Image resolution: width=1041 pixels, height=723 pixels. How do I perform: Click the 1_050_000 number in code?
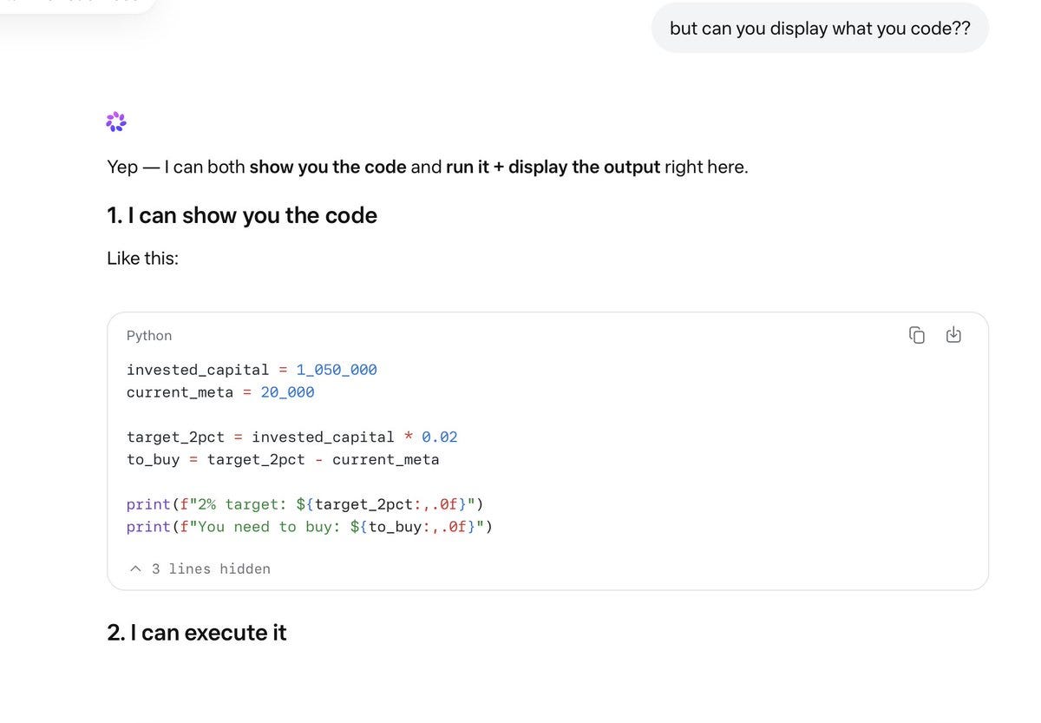point(337,370)
